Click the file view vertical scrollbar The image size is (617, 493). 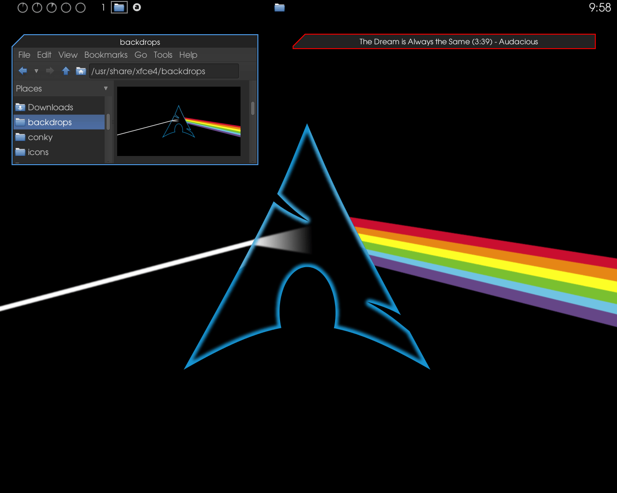click(x=253, y=109)
